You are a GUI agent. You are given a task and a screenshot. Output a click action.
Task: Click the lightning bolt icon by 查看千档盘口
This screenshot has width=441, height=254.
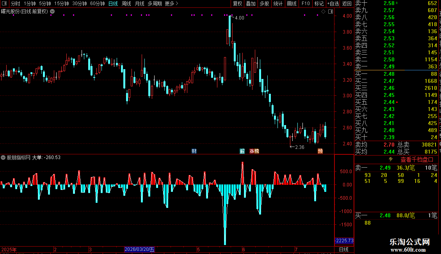point(391,159)
